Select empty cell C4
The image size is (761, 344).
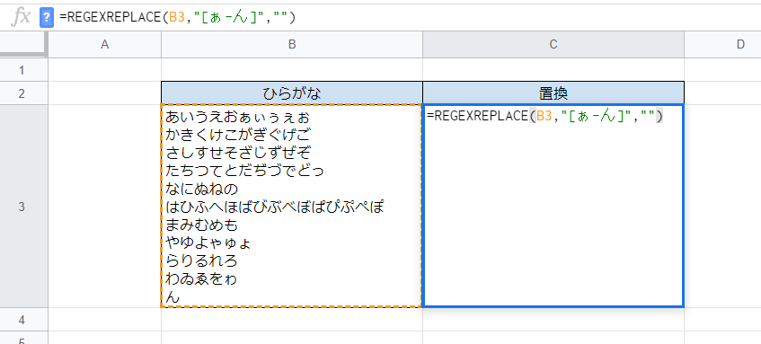553,319
